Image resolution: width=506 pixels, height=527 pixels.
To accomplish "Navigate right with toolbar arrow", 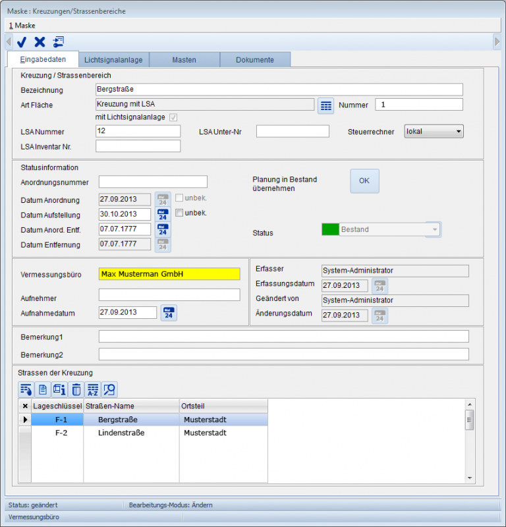I will pos(497,42).
